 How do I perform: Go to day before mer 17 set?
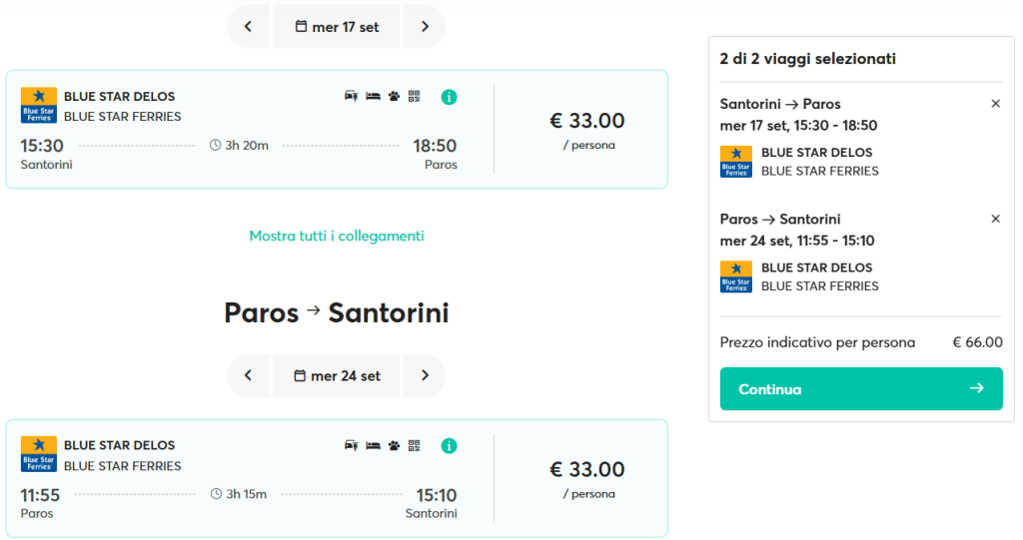point(249,27)
